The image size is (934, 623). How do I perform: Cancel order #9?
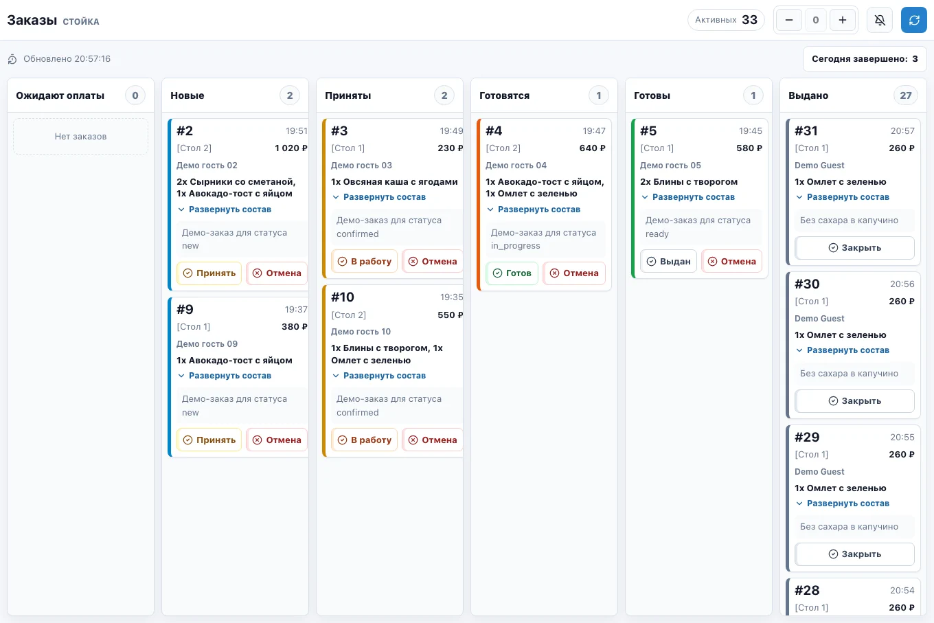coord(277,440)
